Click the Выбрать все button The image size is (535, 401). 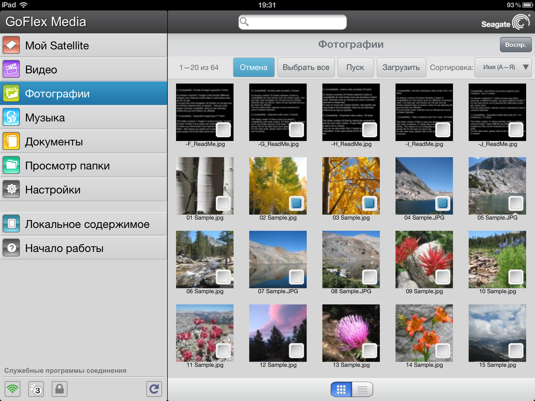(306, 67)
